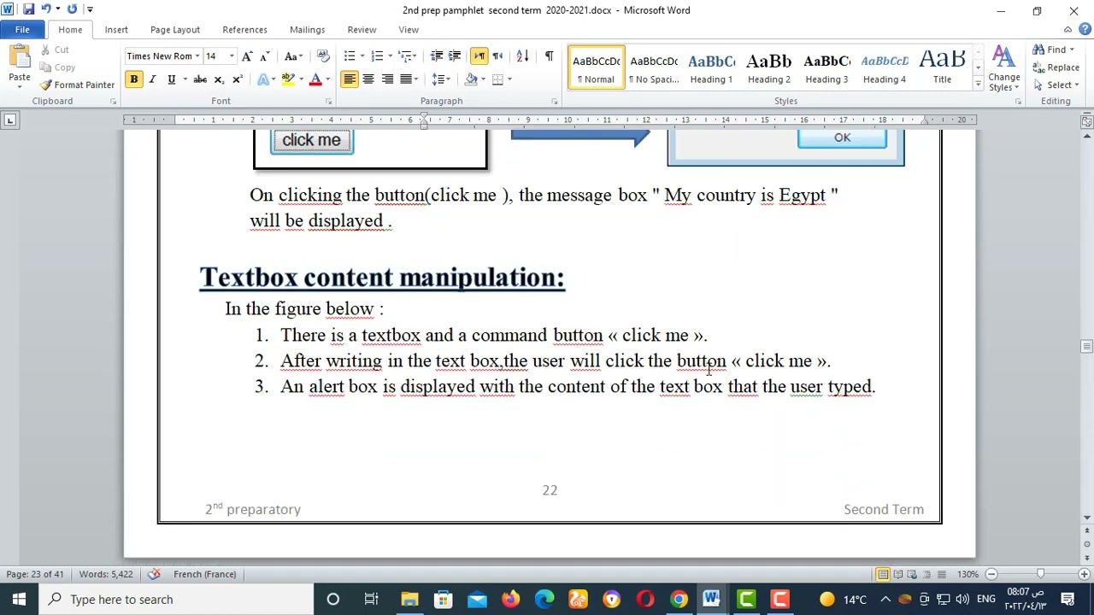Screen dimensions: 1094x615
Task: Toggle Strikethrough formatting
Action: [x=200, y=79]
